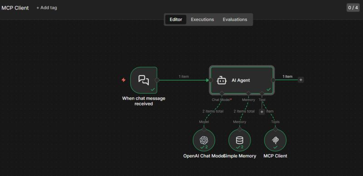Click '1 item' label on agent output
Viewport: 363px width, 176px height.
coord(287,76)
